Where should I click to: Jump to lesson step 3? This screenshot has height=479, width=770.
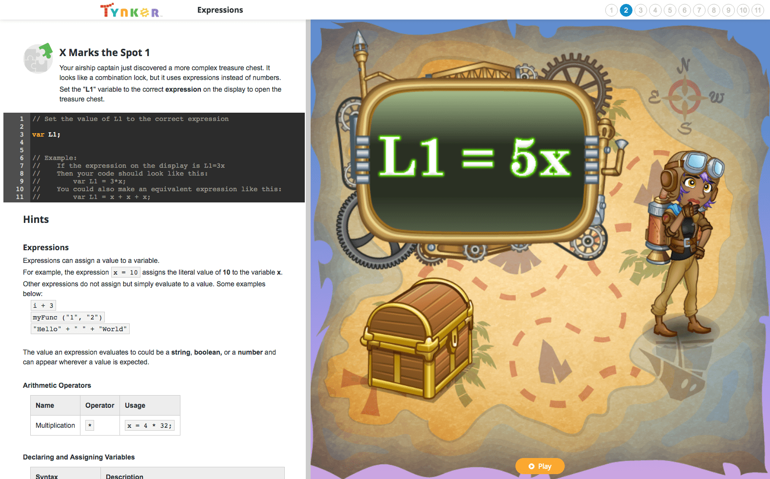click(640, 10)
